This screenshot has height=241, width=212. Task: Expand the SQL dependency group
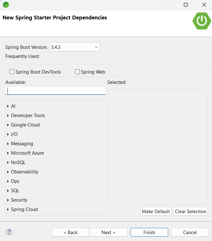(x=8, y=191)
